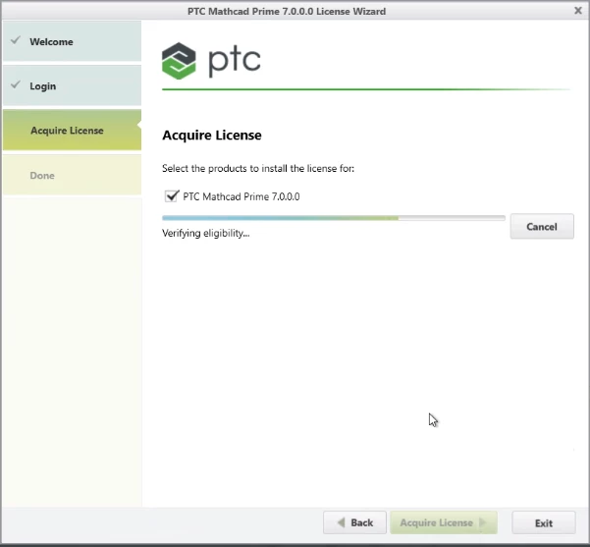Select the Done sidebar step

pyautogui.click(x=72, y=175)
